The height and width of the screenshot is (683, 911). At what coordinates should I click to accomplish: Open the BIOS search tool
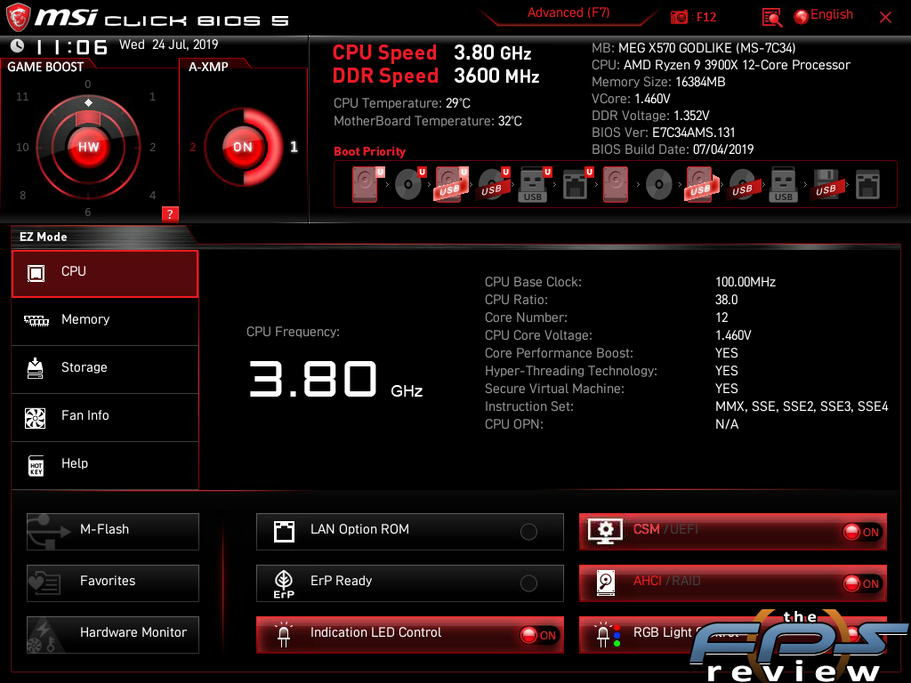[771, 18]
